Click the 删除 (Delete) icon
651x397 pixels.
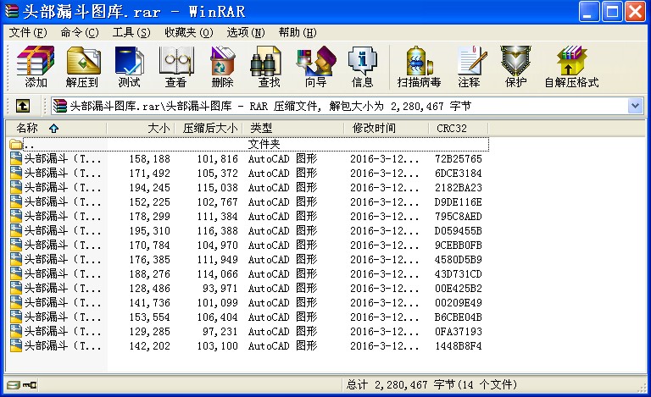[x=223, y=66]
